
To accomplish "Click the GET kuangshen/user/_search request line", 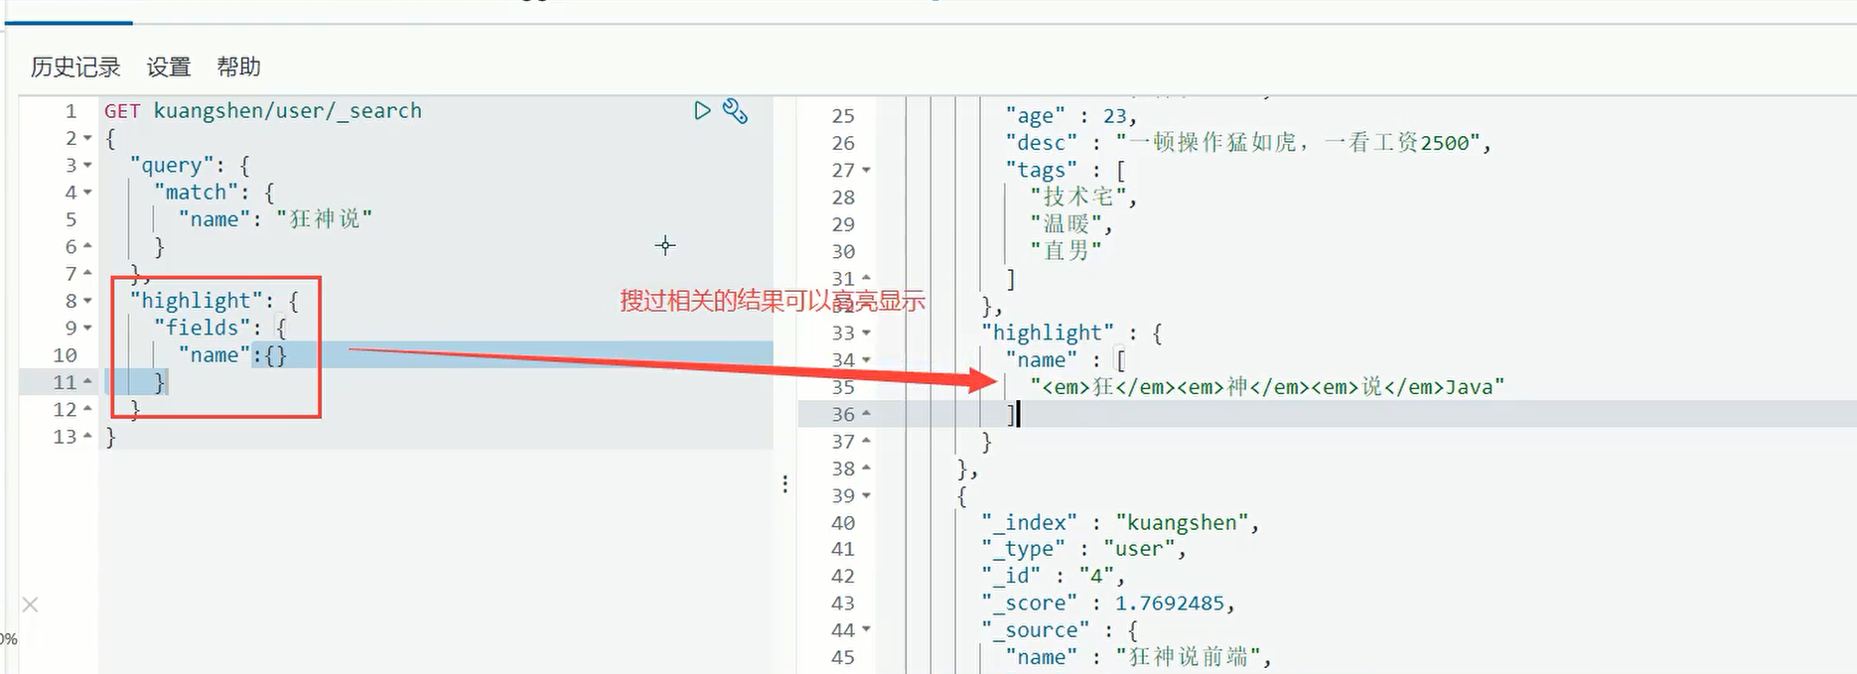I will click(x=263, y=111).
